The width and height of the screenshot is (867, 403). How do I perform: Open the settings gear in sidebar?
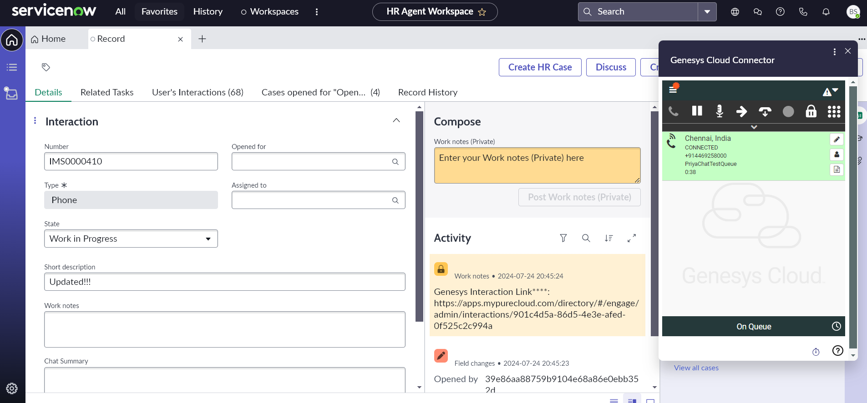[x=12, y=388]
